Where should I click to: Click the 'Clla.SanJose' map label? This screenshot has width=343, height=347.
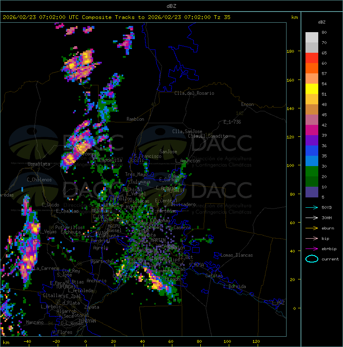pos(187,131)
